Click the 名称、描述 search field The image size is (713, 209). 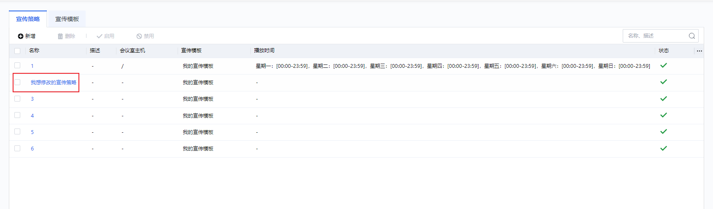coord(656,36)
